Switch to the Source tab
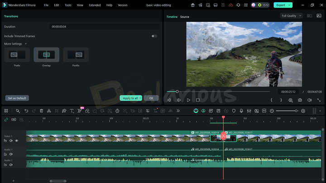This screenshot has height=183, width=326. point(184,17)
